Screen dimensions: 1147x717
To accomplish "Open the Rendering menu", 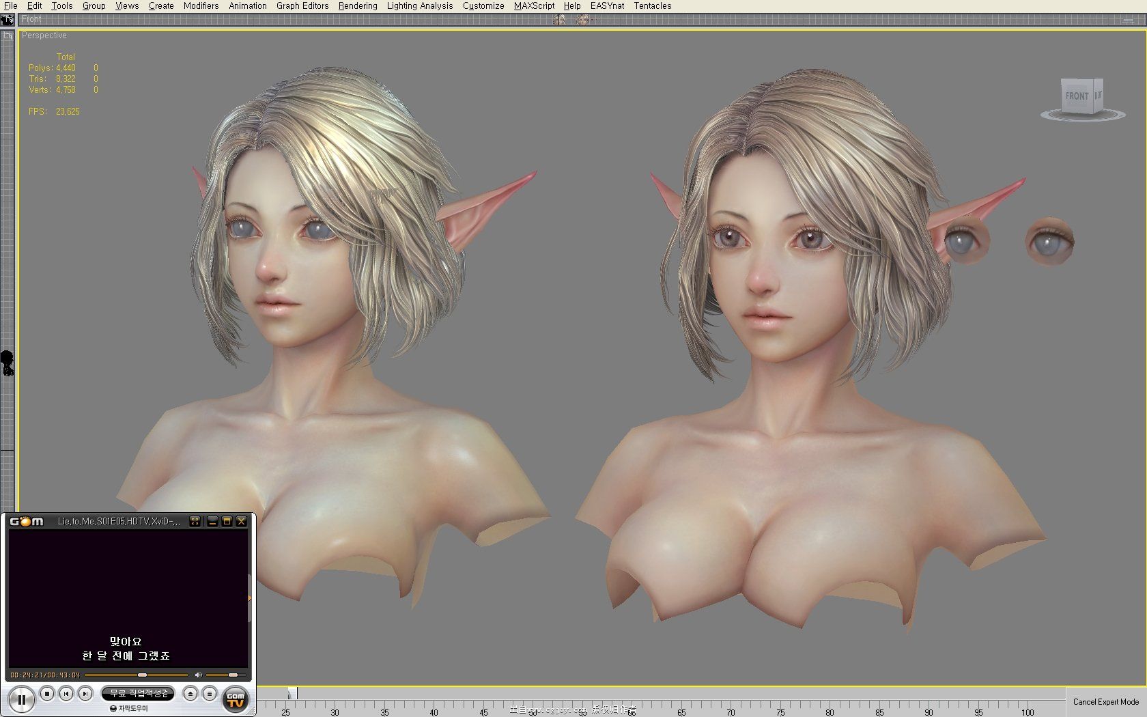I will (x=358, y=5).
